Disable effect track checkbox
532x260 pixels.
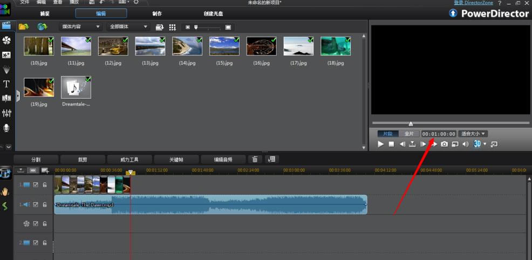36,224
